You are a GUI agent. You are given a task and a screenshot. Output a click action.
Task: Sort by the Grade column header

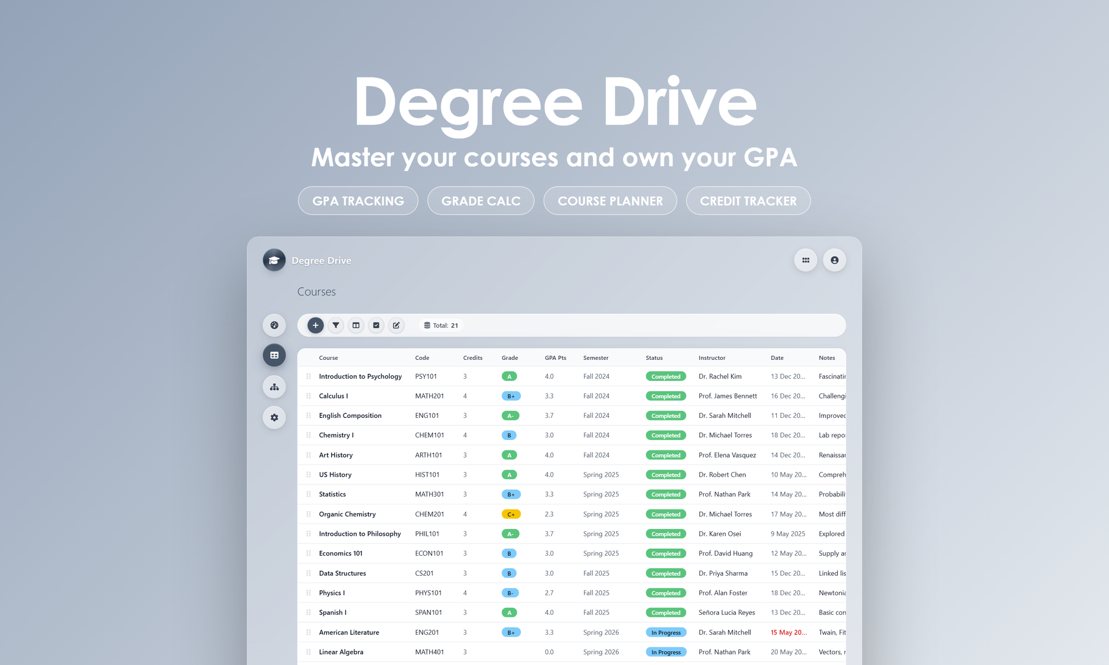(x=509, y=358)
